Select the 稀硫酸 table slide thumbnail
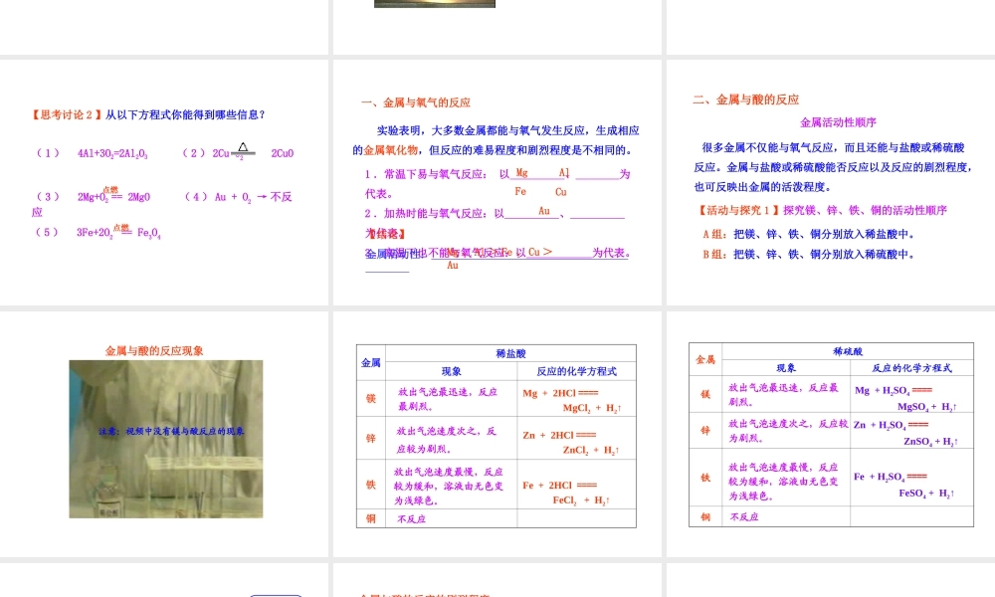Viewport: 995px width, 597px height. point(831,434)
